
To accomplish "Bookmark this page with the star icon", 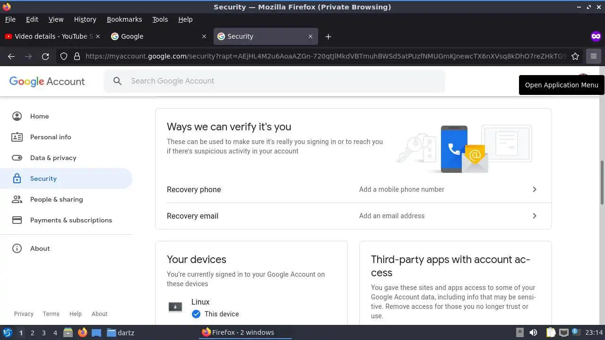I will 575,56.
